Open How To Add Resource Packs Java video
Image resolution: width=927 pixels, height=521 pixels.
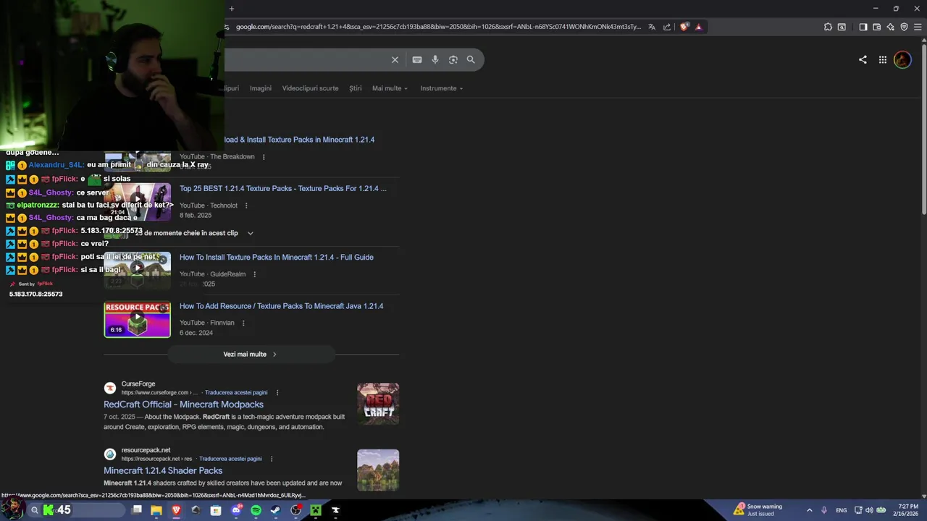click(x=281, y=306)
